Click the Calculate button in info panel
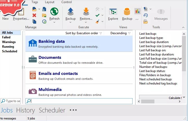The width and height of the screenshot is (189, 121). (160, 97)
